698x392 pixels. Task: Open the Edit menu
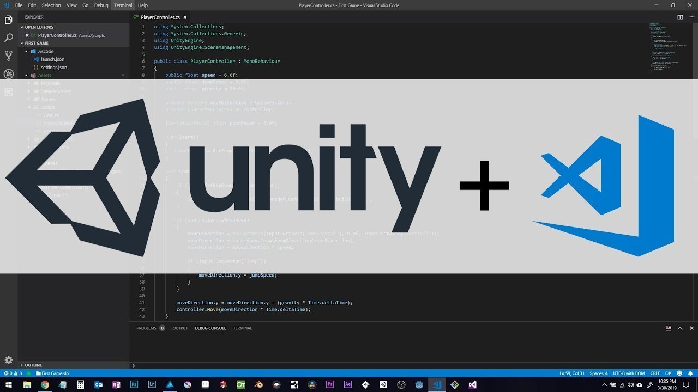click(32, 5)
